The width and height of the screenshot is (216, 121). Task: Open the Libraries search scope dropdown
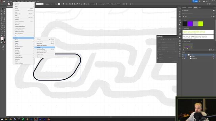coord(214,13)
